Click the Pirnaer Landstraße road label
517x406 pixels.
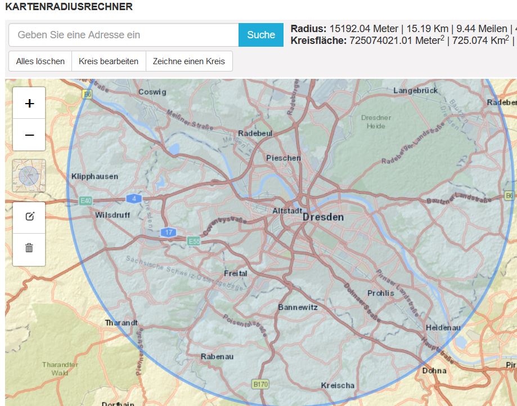[398, 293]
